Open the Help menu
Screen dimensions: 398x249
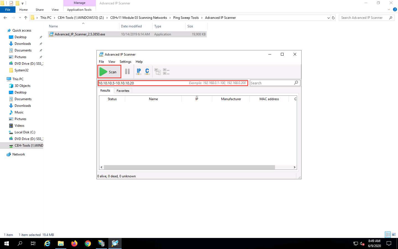[139, 62]
